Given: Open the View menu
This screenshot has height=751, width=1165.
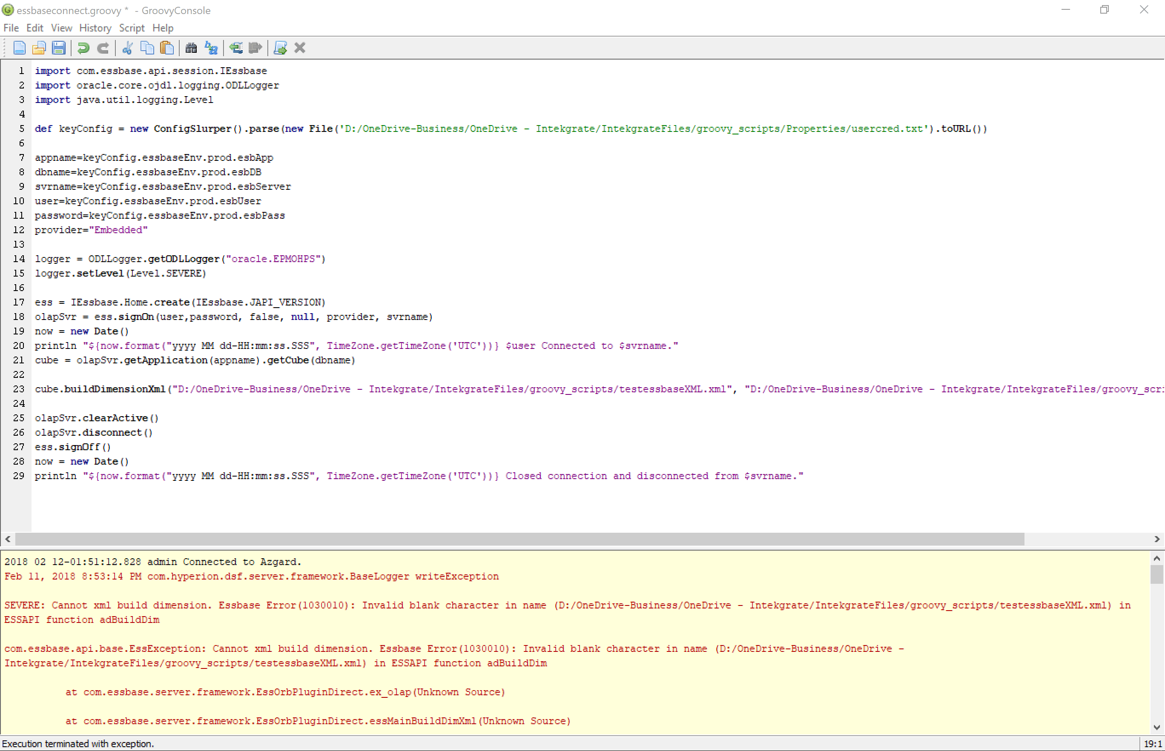Looking at the screenshot, I should coord(61,28).
